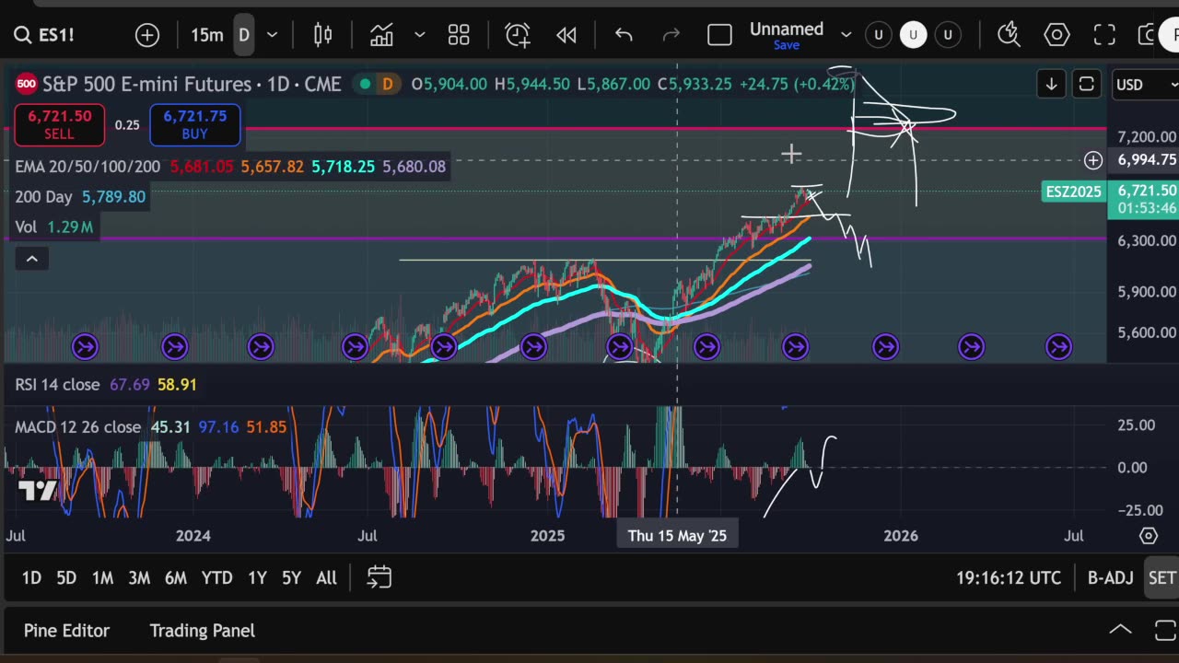This screenshot has width=1179, height=663.
Task: Collapse the bottom panel chevron
Action: point(1120,631)
